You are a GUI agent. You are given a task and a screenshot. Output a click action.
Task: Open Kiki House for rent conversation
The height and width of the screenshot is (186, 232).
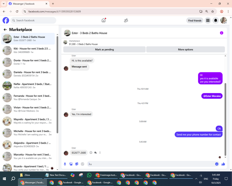pyautogui.click(x=28, y=50)
